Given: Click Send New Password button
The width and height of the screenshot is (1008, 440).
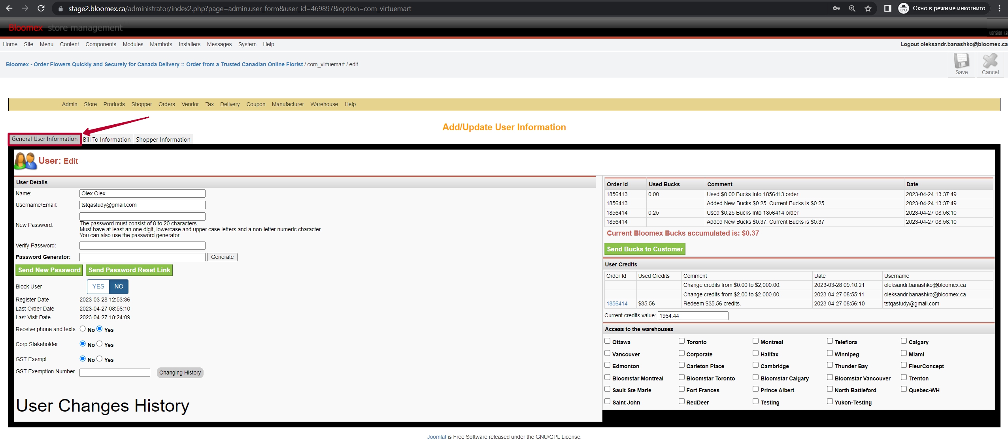Looking at the screenshot, I should [49, 270].
